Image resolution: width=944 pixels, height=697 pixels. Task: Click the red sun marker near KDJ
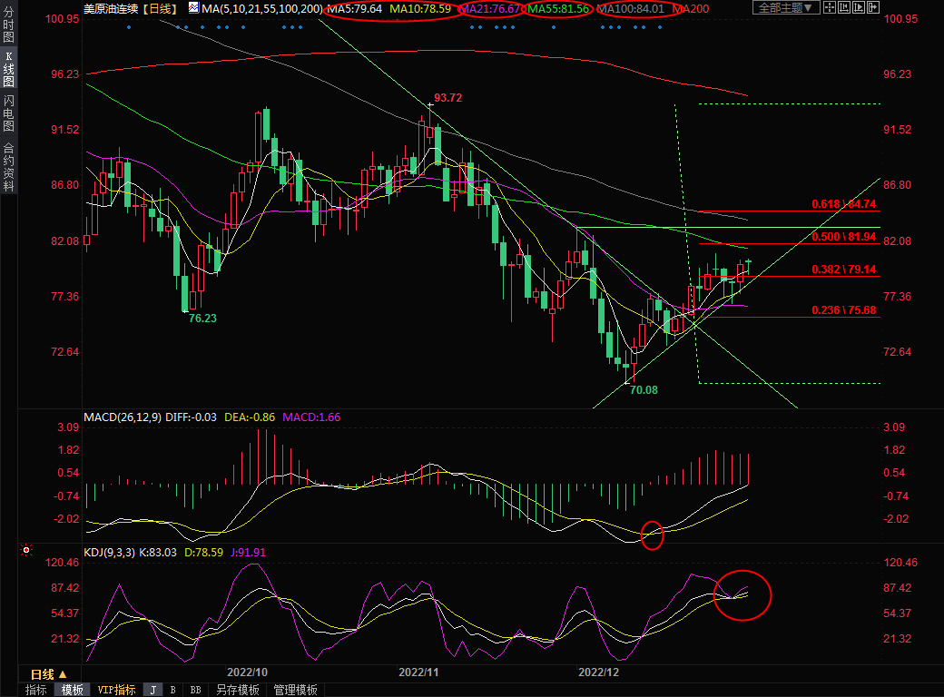[27, 550]
